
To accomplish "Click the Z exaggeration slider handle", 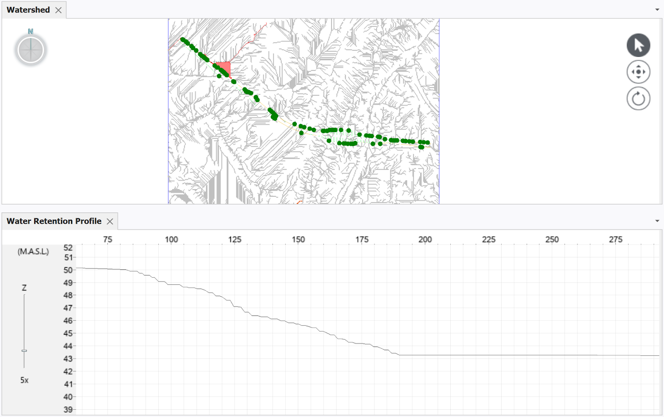I will pyautogui.click(x=24, y=351).
